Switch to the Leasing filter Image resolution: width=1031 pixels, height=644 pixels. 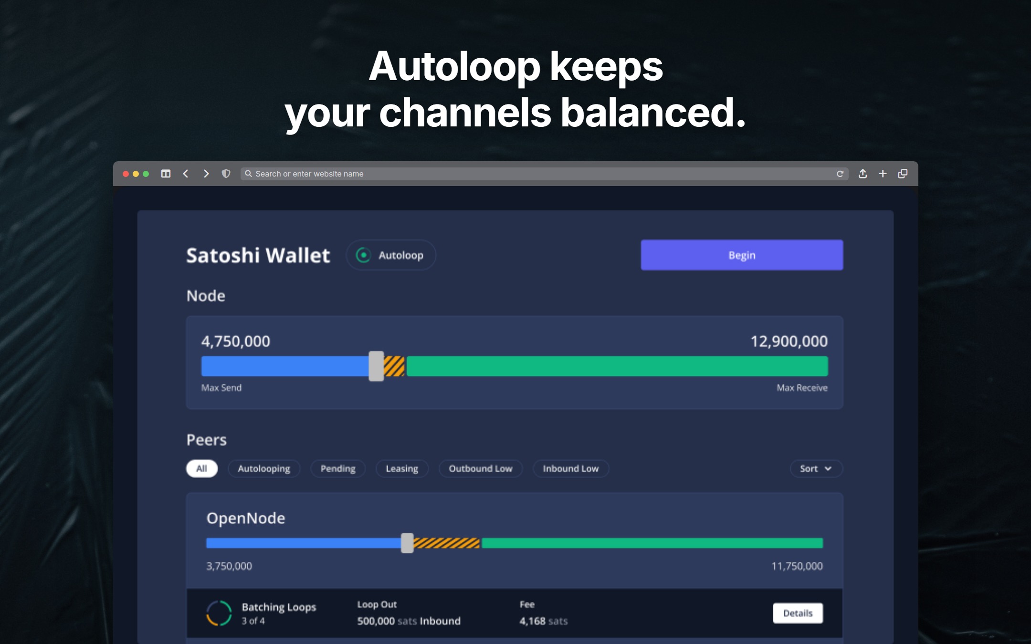tap(402, 468)
